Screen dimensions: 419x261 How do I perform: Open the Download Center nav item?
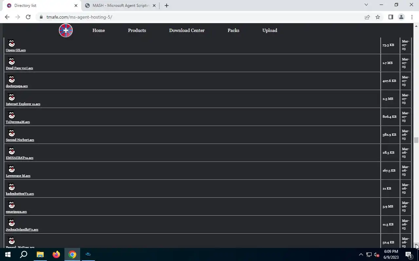[x=187, y=30]
